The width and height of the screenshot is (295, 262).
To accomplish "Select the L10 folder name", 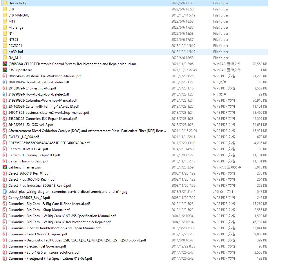I will coord(11,9).
